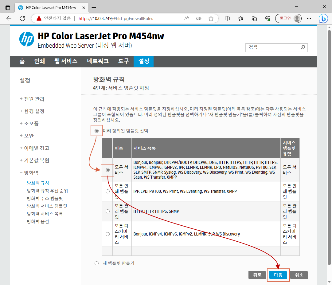Open split screen icon
The image size is (332, 285).
(x=227, y=18)
